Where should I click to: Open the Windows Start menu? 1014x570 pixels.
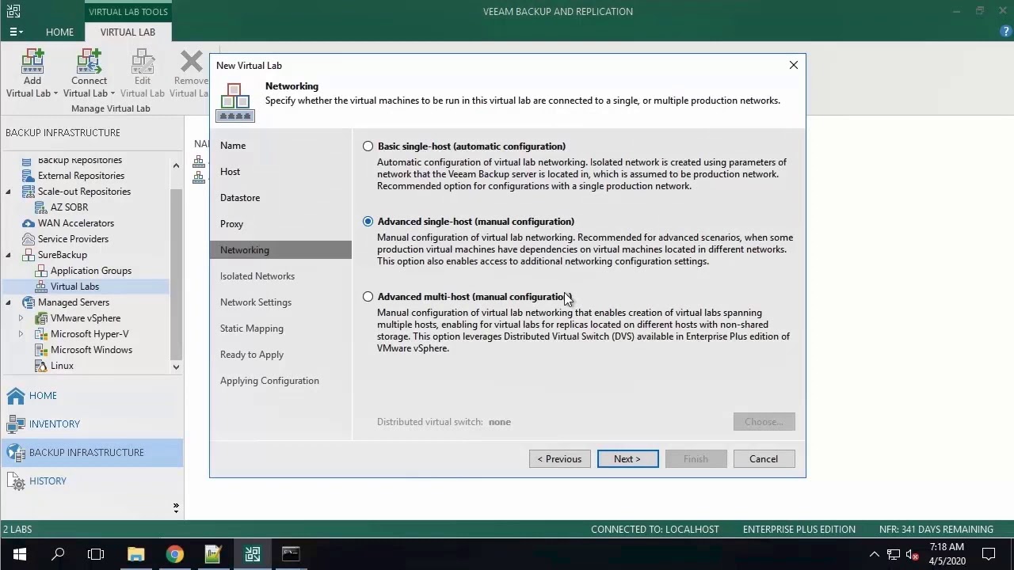click(x=19, y=554)
